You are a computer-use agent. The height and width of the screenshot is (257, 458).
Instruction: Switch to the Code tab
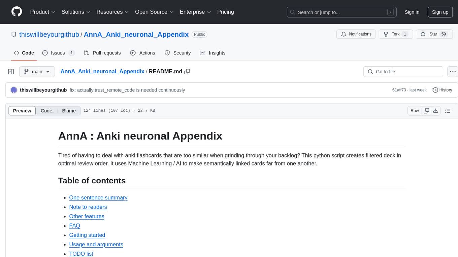tap(24, 53)
